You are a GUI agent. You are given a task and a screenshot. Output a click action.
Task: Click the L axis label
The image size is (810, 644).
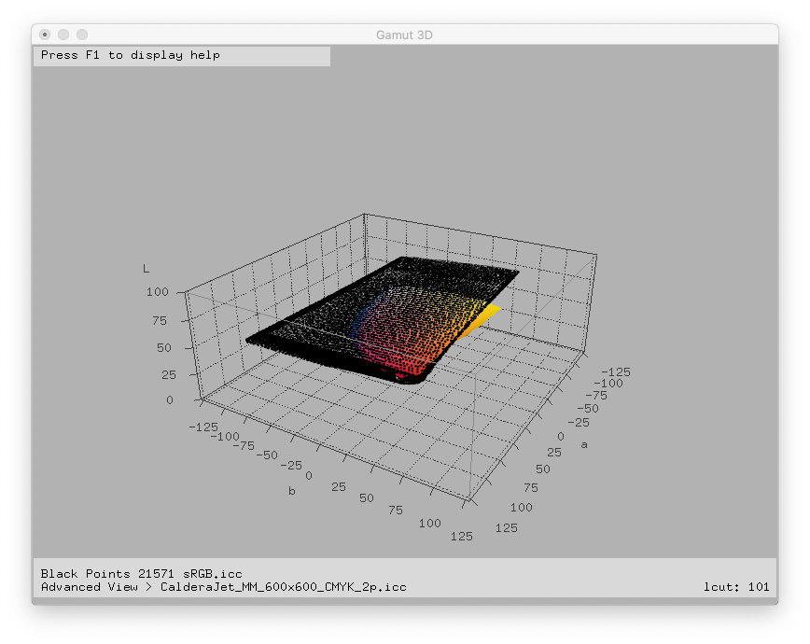[146, 269]
